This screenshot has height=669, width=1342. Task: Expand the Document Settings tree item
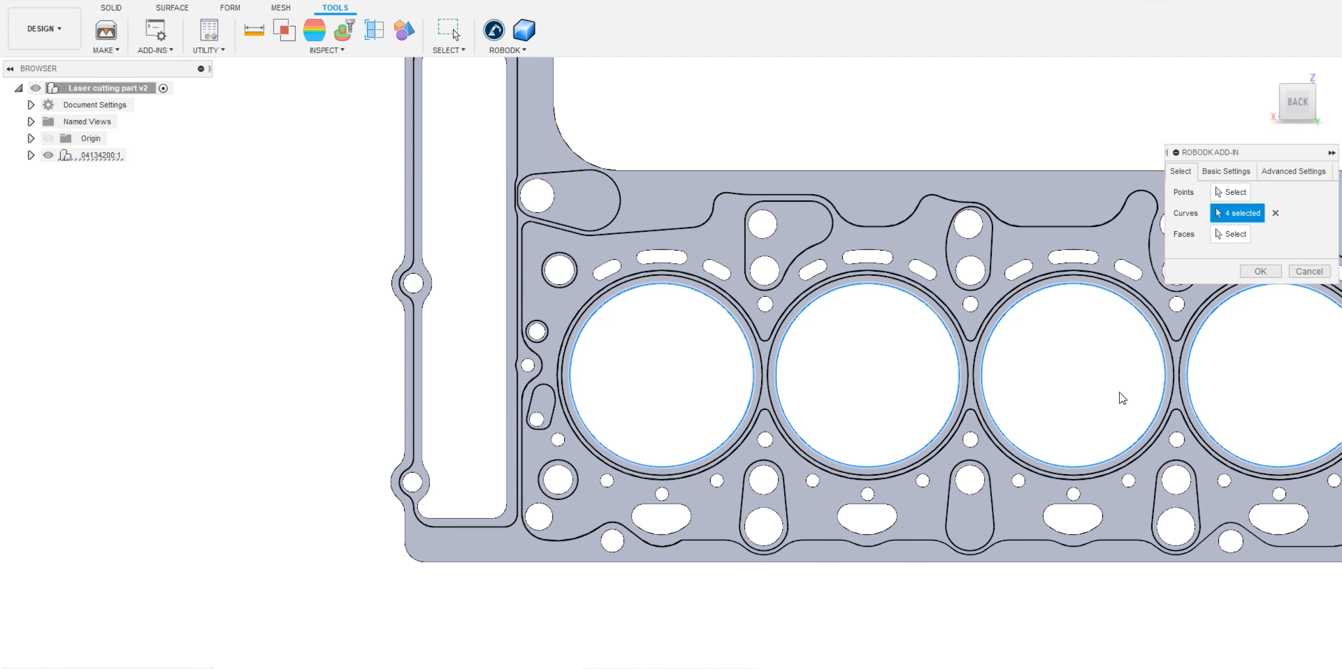coord(31,105)
